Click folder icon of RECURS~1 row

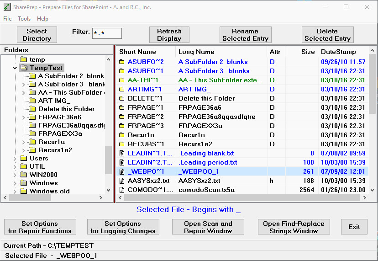pos(122,144)
